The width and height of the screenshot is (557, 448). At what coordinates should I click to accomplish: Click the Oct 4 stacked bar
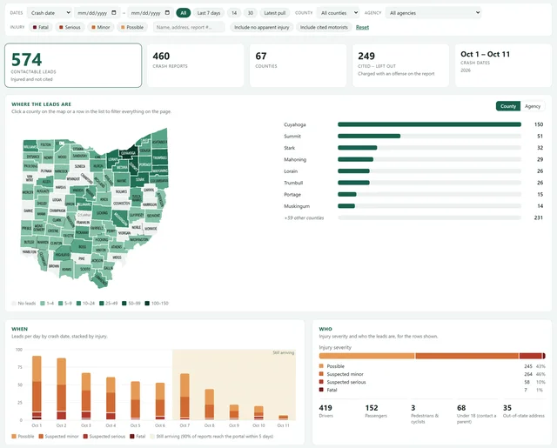pos(111,398)
